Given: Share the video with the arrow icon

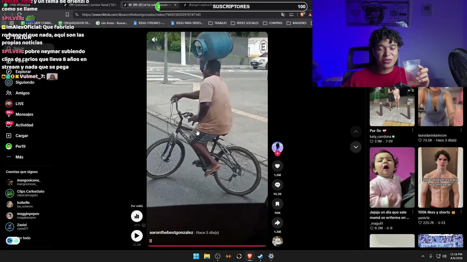Looking at the screenshot, I should tap(277, 223).
